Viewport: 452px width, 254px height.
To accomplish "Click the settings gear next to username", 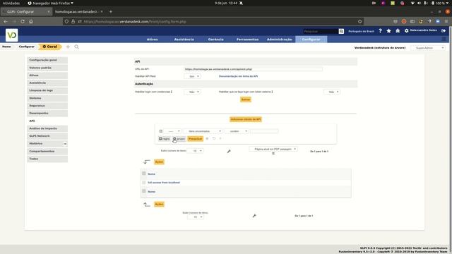I will click(x=407, y=30).
